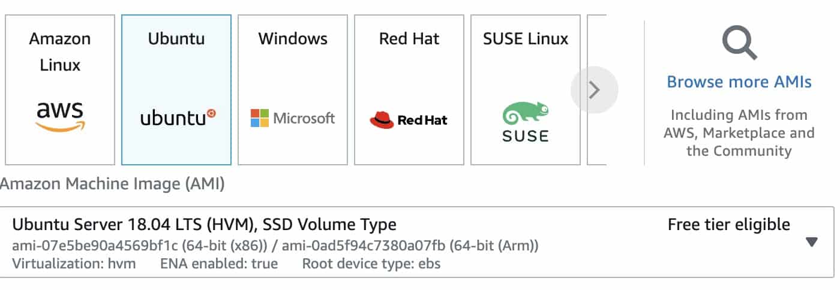
Task: Click the Red Hat fedora logo
Action: click(382, 120)
